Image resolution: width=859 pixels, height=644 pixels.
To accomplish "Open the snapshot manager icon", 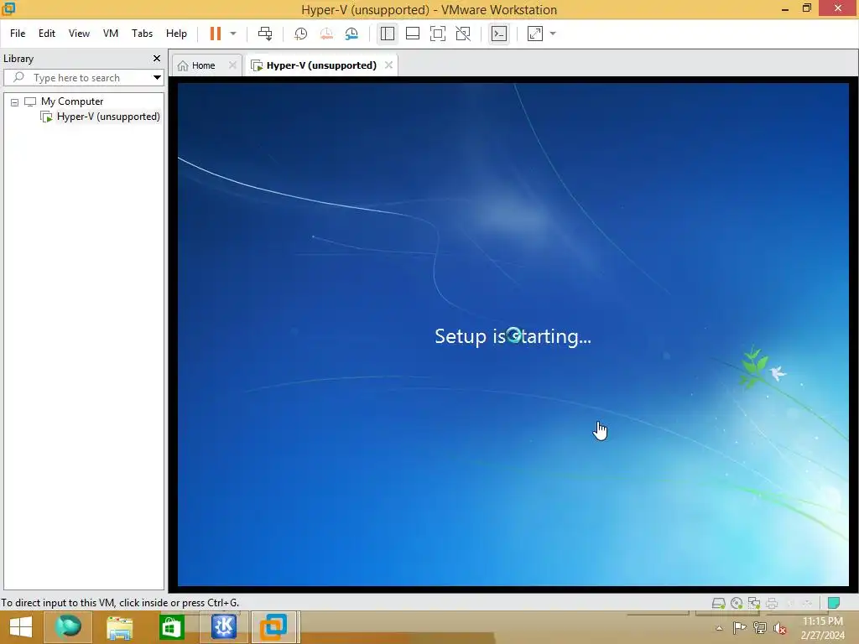I will point(351,34).
